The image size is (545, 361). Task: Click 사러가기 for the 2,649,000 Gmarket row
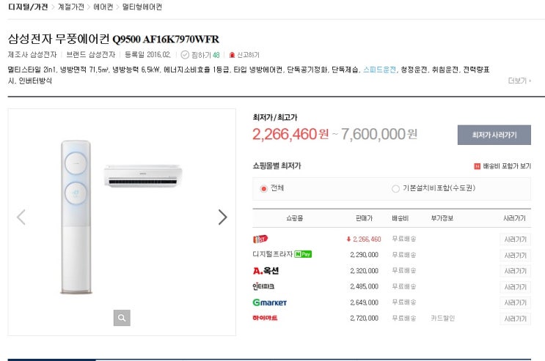pos(516,302)
